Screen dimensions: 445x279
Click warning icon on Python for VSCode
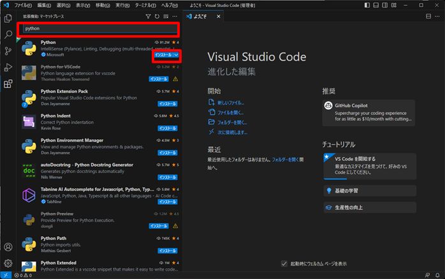pos(175,79)
